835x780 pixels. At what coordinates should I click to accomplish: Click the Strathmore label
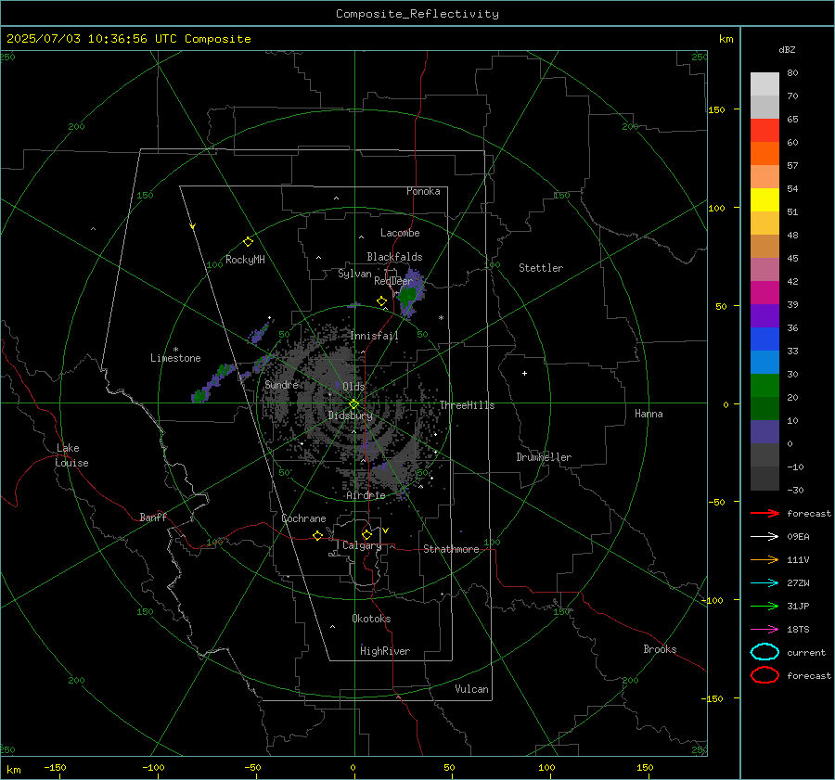(451, 549)
